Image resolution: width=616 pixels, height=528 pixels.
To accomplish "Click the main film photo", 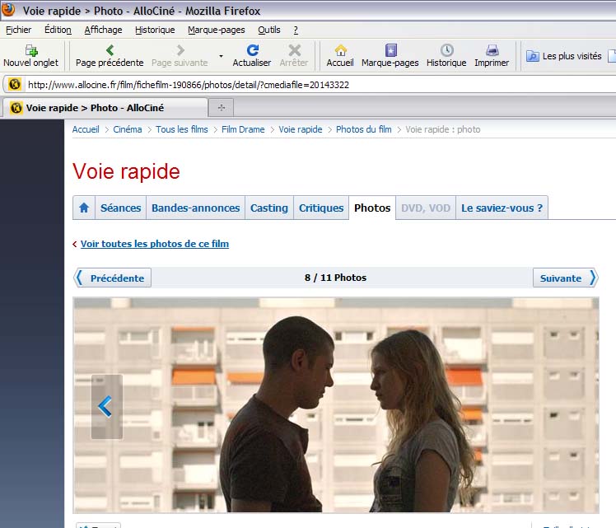I will point(336,405).
